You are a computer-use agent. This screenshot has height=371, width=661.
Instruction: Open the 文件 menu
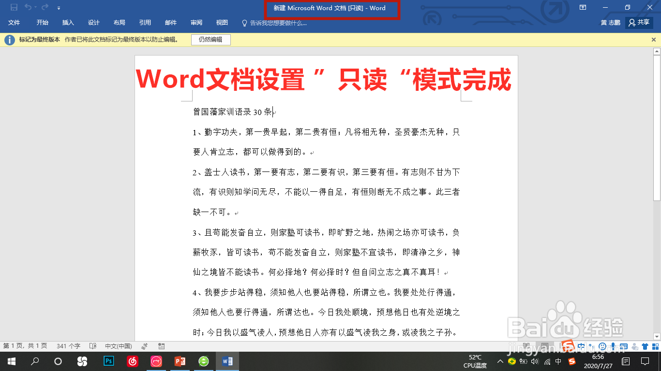pos(14,23)
